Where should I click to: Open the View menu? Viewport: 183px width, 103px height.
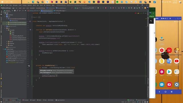tap(11, 5)
